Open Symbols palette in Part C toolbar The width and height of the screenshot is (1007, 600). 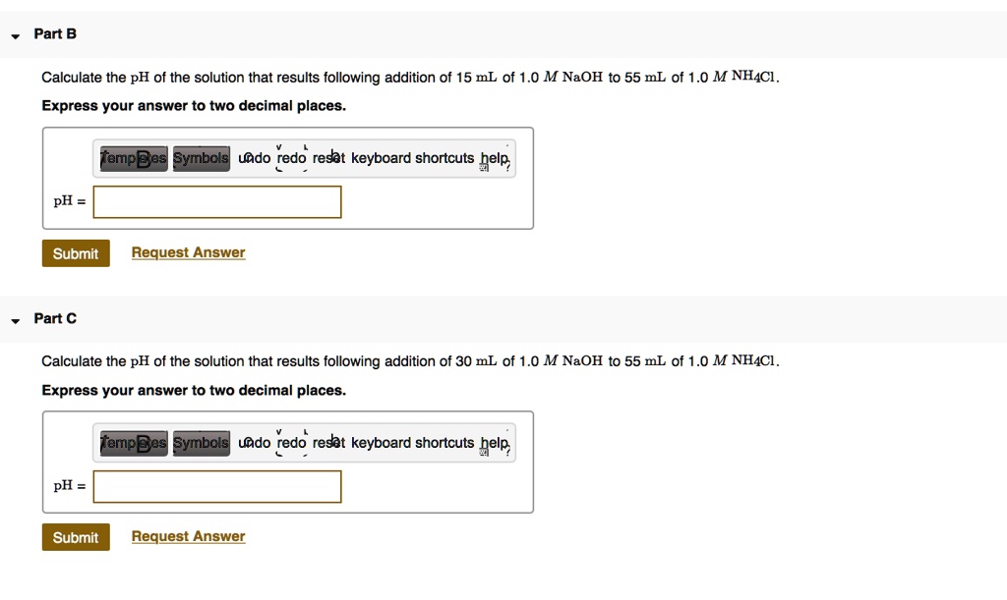(x=201, y=444)
